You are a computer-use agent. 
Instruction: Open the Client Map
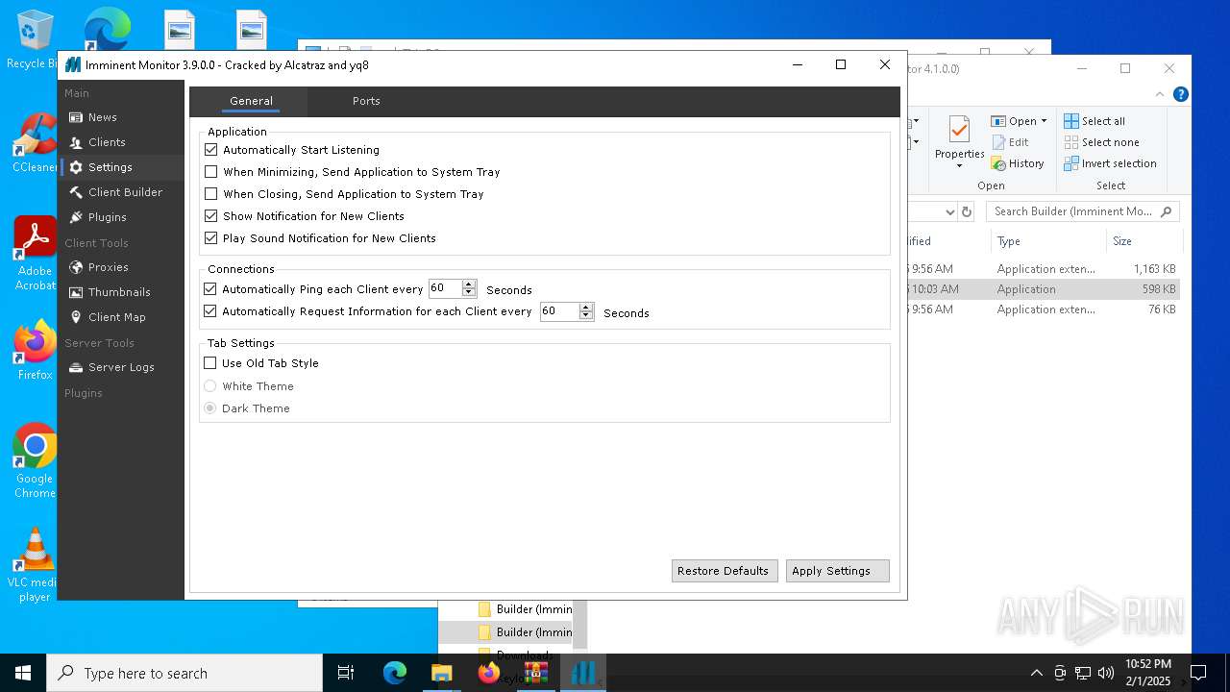coord(116,317)
